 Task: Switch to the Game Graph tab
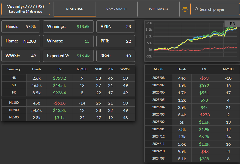coord(117,9)
